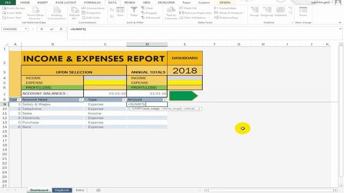Viewport: 344px width, 193px height.
Task: Expand the formula bar chevron
Action: [x=340, y=29]
